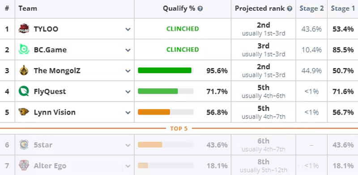Open the Projected rank help icon
This screenshot has width=358, height=175.
point(290,9)
